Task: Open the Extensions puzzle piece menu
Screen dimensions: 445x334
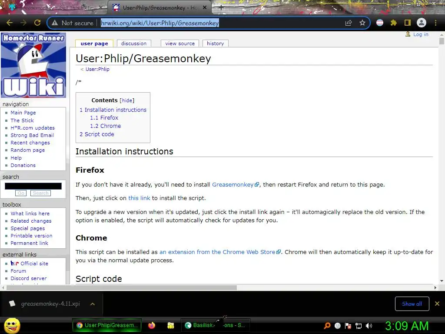Action: click(394, 23)
